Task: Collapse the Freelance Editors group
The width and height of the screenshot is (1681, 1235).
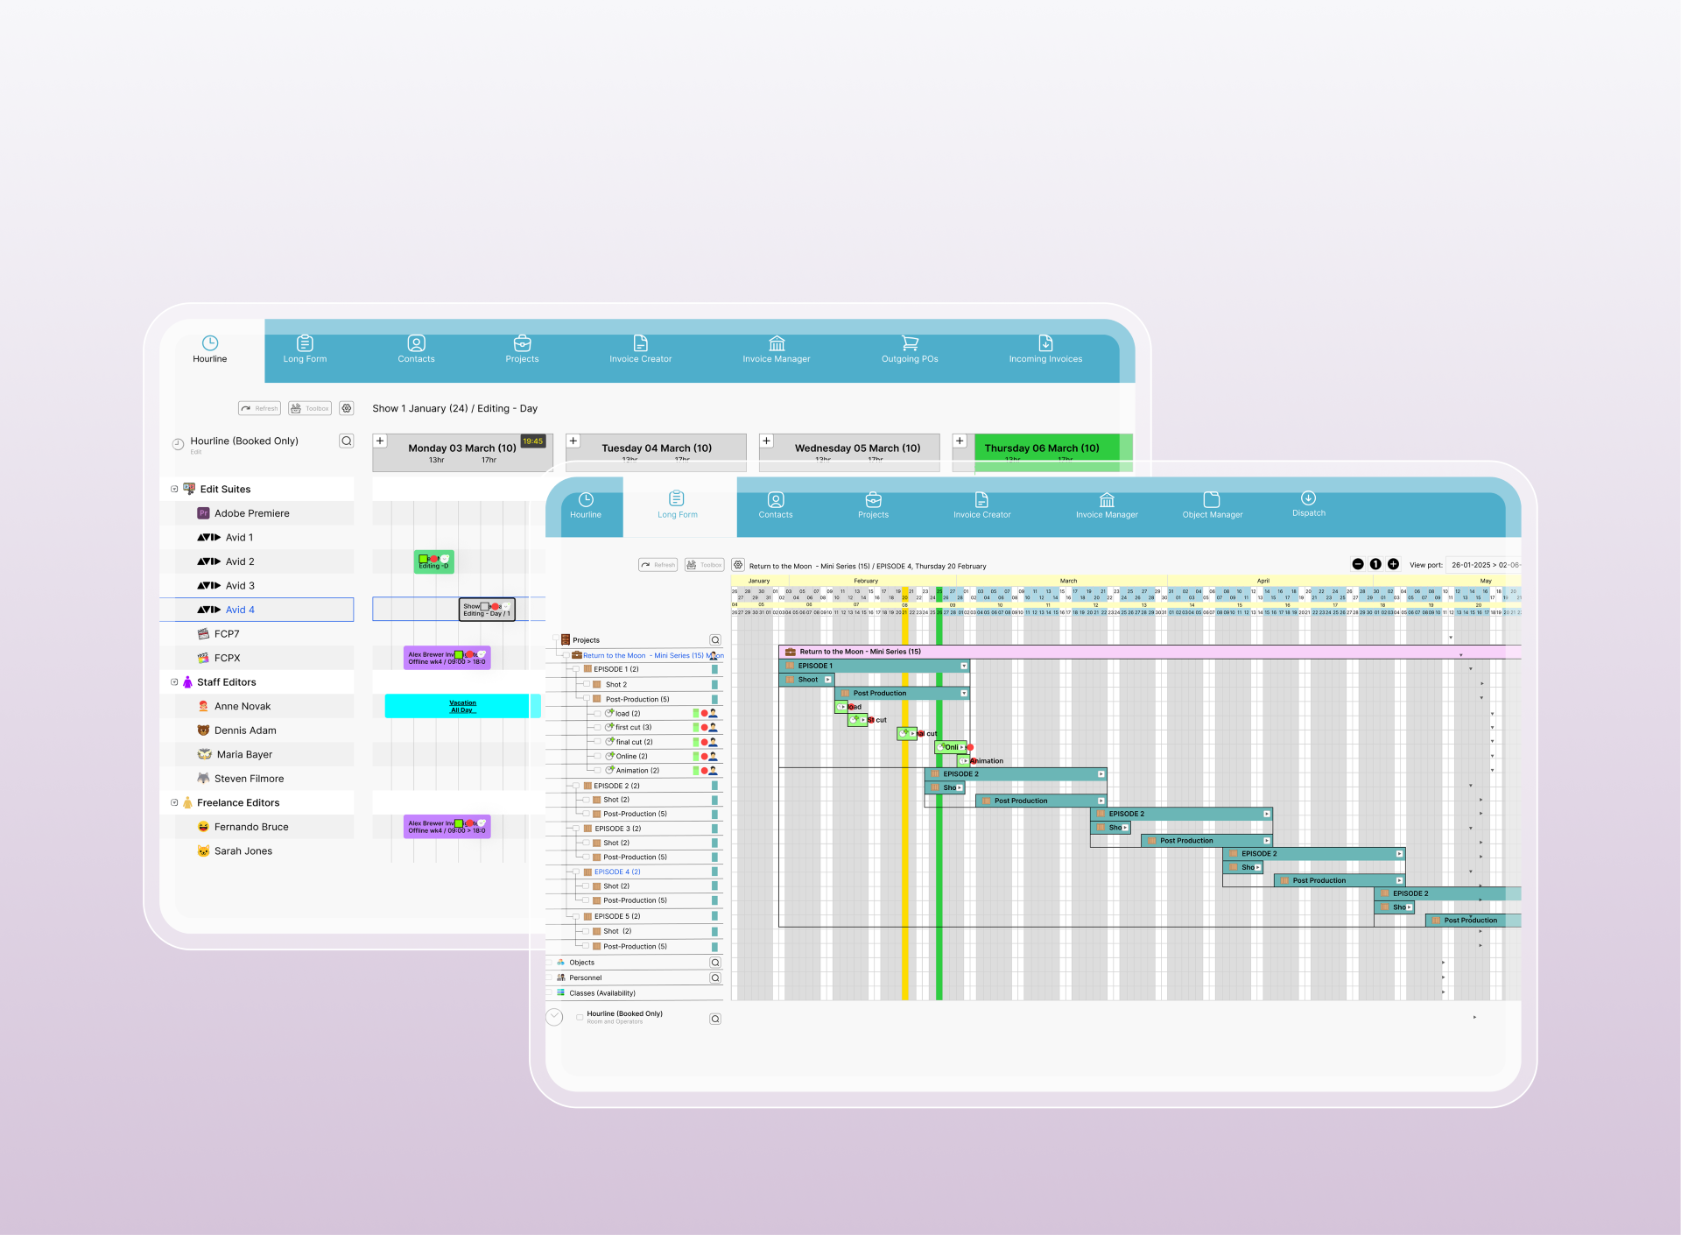Action: pyautogui.click(x=174, y=802)
